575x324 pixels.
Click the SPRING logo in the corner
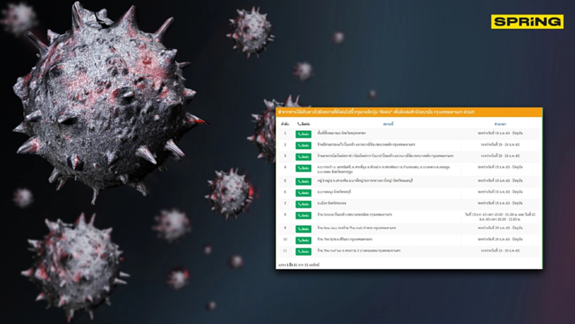click(527, 22)
